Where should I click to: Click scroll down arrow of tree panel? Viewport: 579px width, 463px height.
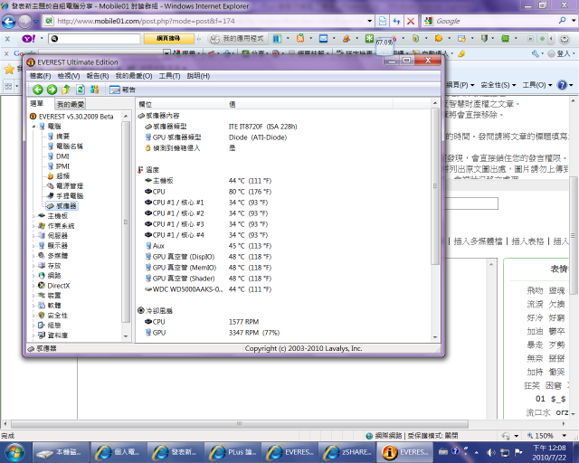click(126, 336)
